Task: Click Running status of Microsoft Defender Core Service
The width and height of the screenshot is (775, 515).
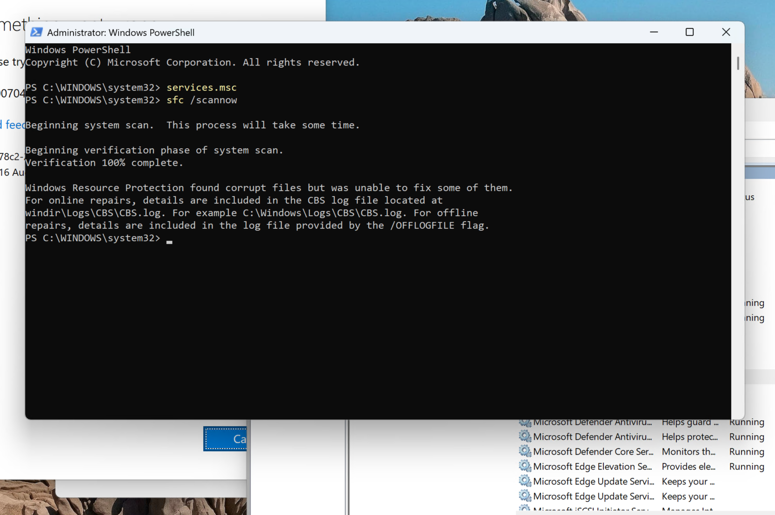Action: click(747, 452)
